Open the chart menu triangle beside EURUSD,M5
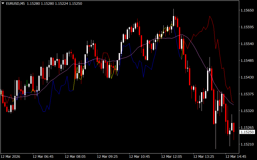 click(3, 3)
